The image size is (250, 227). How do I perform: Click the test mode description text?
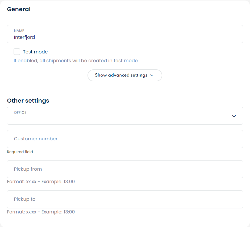(x=76, y=61)
